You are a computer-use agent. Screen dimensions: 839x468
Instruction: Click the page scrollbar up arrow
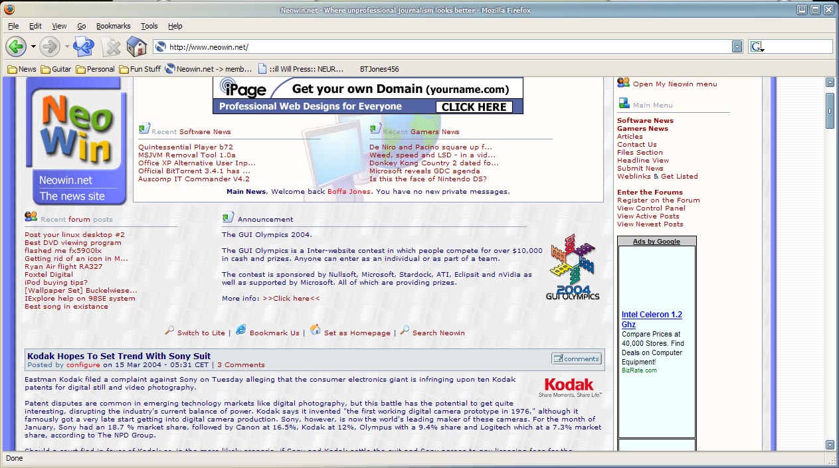(830, 82)
